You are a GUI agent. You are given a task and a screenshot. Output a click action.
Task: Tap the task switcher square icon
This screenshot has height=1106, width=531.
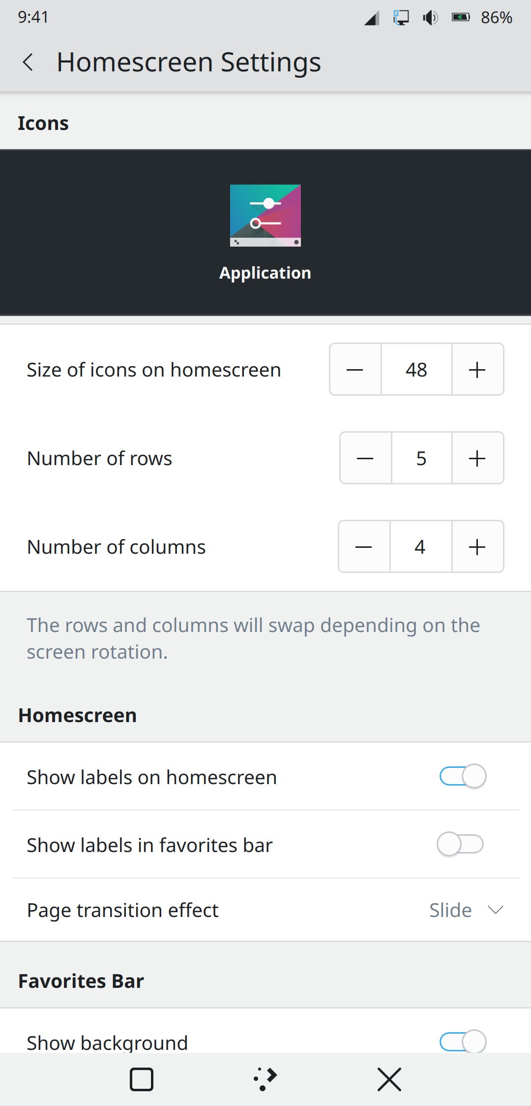tap(142, 1079)
